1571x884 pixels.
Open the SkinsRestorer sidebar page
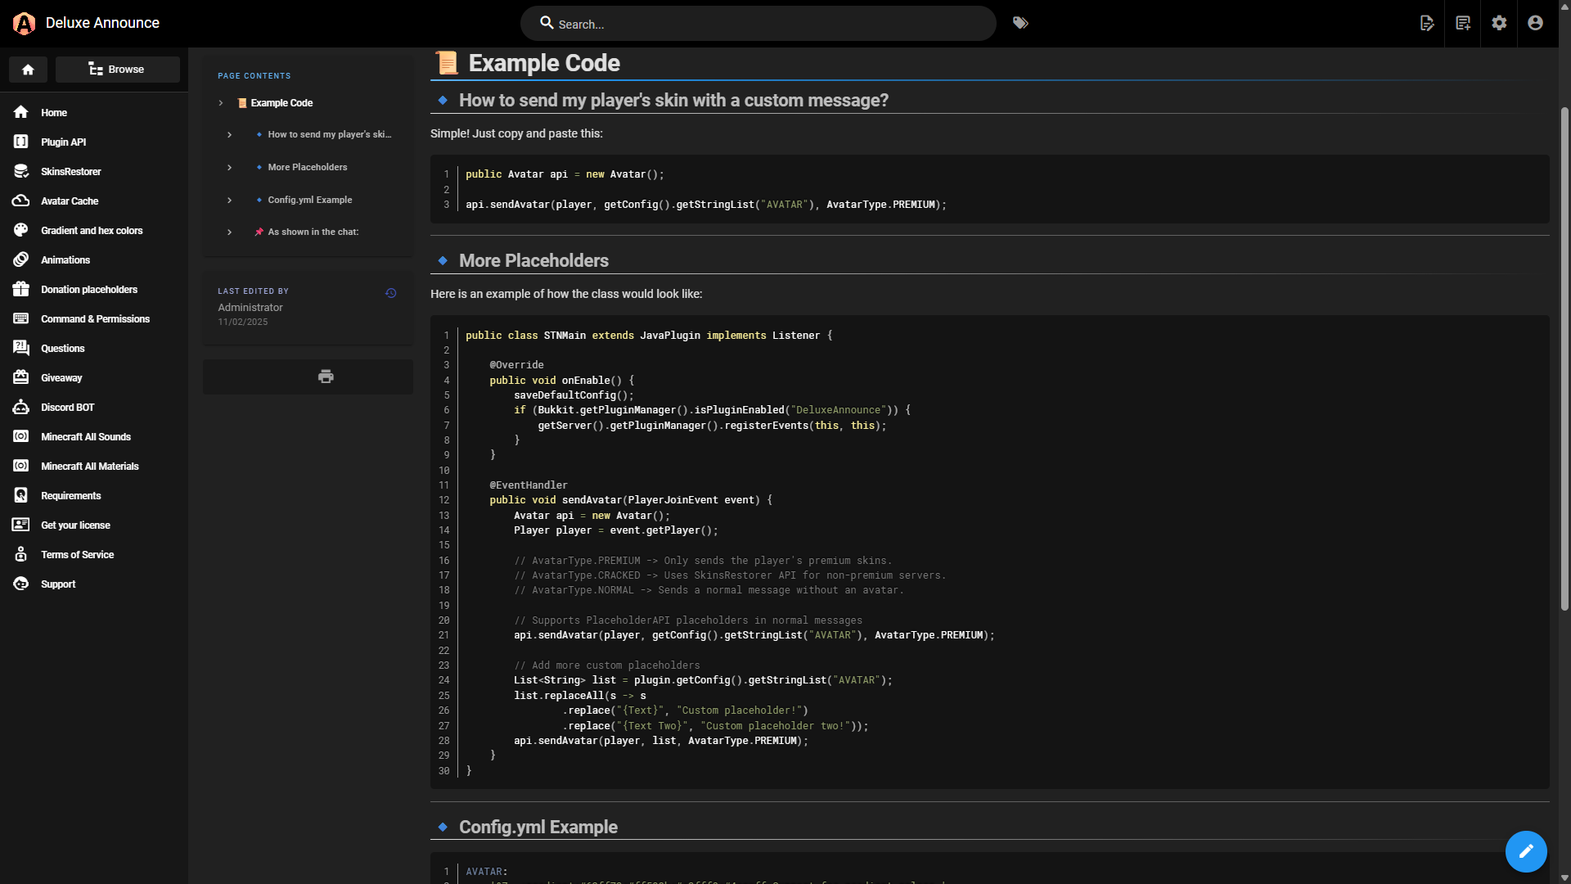coord(70,172)
